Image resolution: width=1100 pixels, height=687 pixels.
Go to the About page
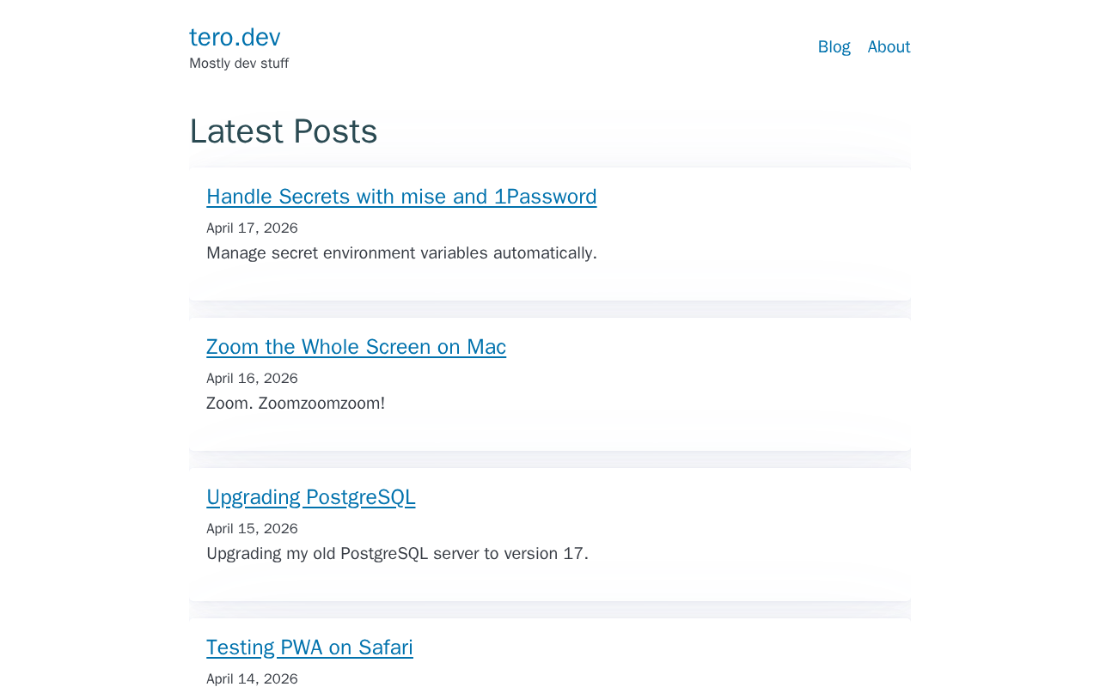click(889, 47)
